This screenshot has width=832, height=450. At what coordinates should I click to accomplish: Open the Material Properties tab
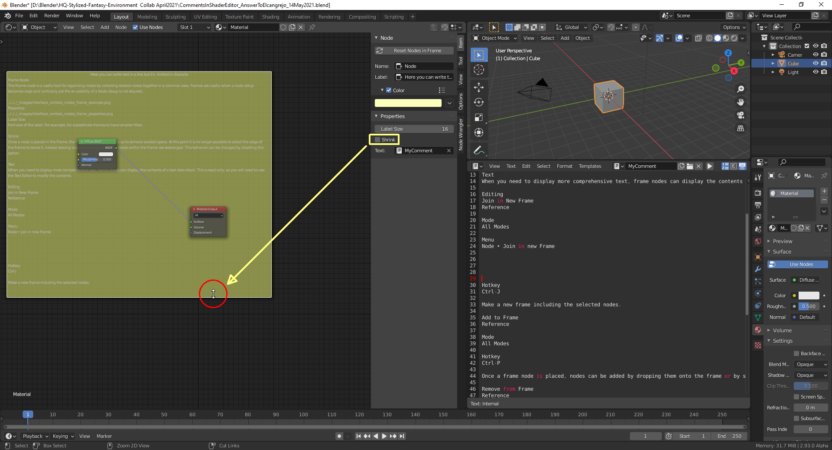(x=757, y=330)
